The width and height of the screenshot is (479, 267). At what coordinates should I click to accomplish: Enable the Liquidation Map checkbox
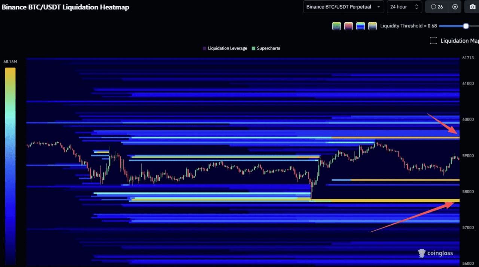point(433,40)
